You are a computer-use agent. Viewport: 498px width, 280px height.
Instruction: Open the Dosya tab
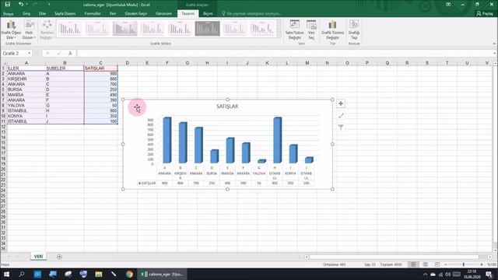pyautogui.click(x=8, y=14)
